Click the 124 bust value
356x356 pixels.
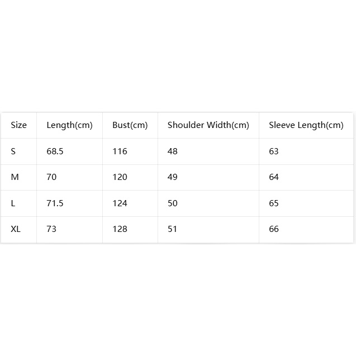[120, 203]
